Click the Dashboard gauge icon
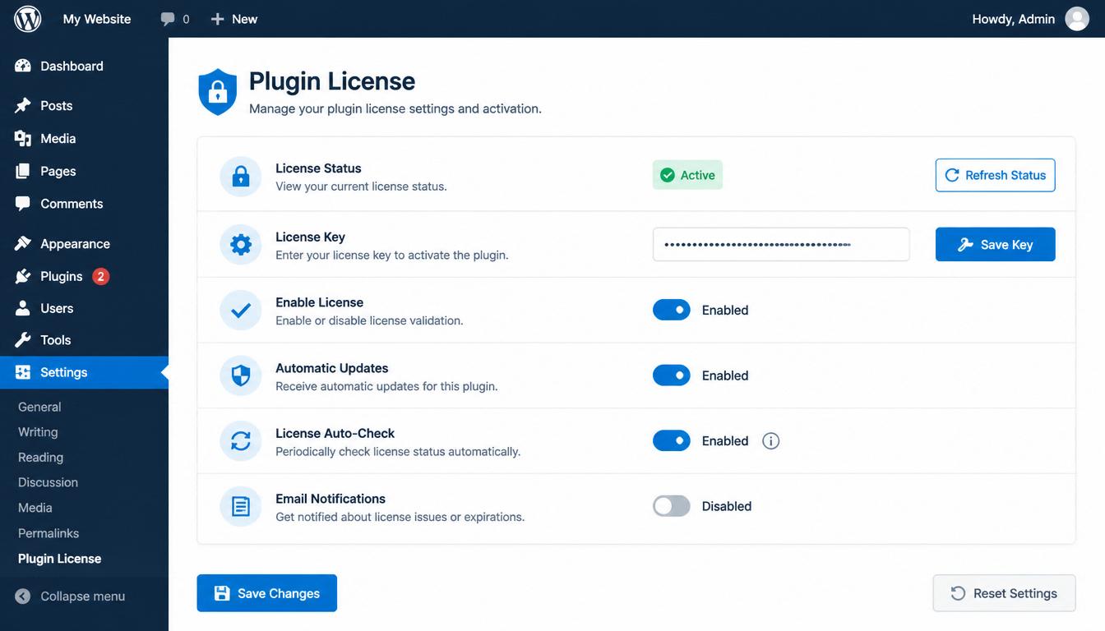1105x631 pixels. coord(23,66)
